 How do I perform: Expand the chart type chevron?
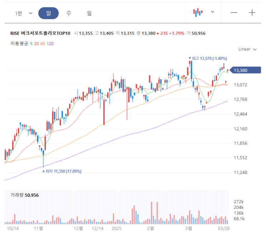pos(213,12)
